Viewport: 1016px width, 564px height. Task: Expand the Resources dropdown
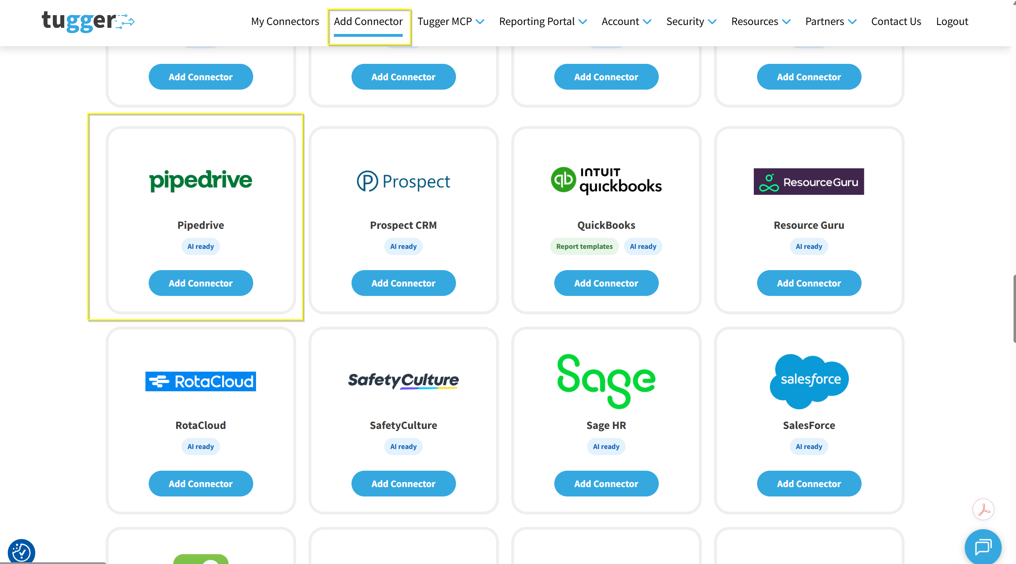[761, 21]
